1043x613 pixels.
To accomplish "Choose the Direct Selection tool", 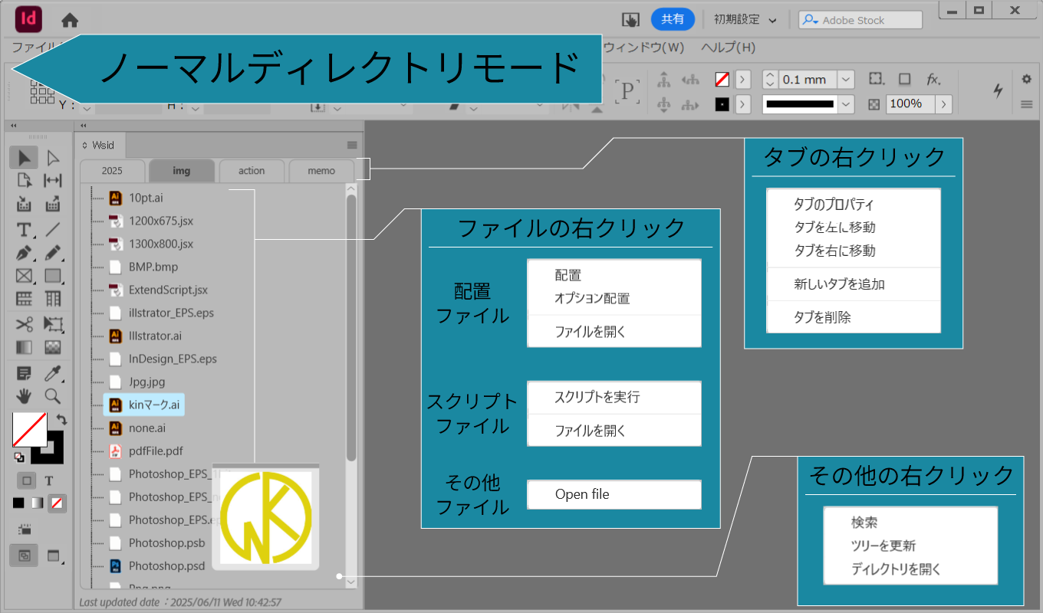I will (x=52, y=158).
